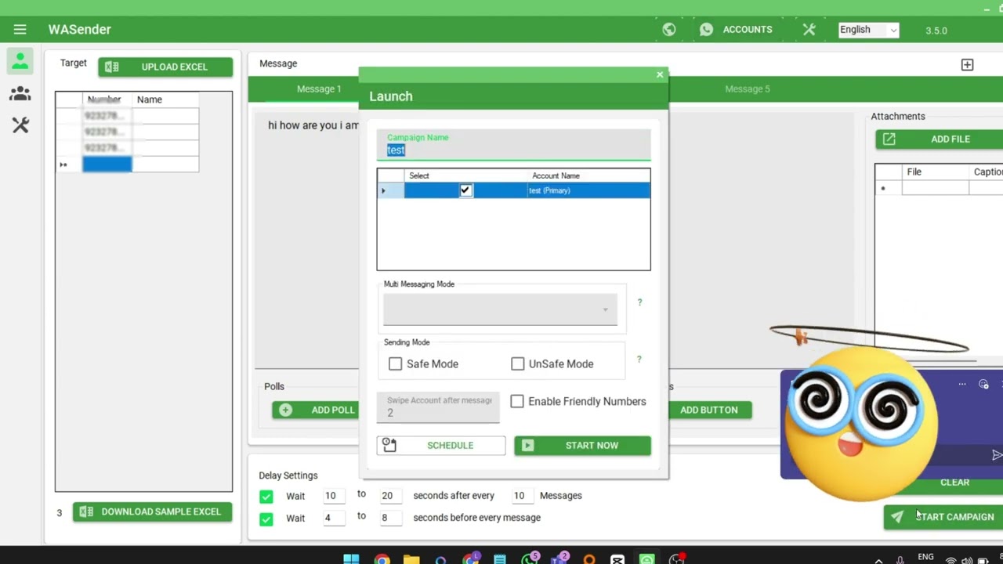
Task: Open the tools wrench-cross icon in header
Action: pyautogui.click(x=809, y=30)
